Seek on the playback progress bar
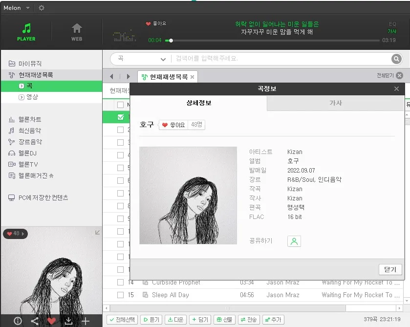410x327 pixels. pyautogui.click(x=272, y=41)
